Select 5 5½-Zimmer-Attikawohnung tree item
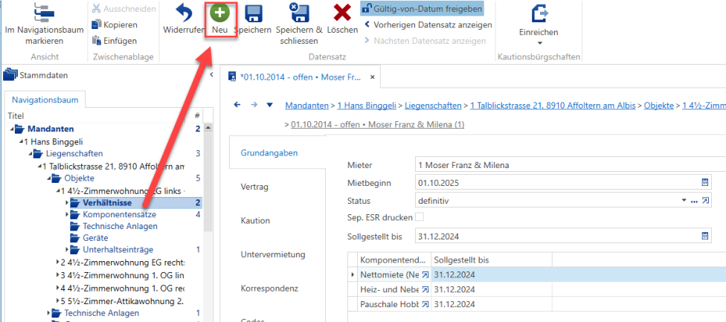This screenshot has width=726, height=322. (x=122, y=301)
